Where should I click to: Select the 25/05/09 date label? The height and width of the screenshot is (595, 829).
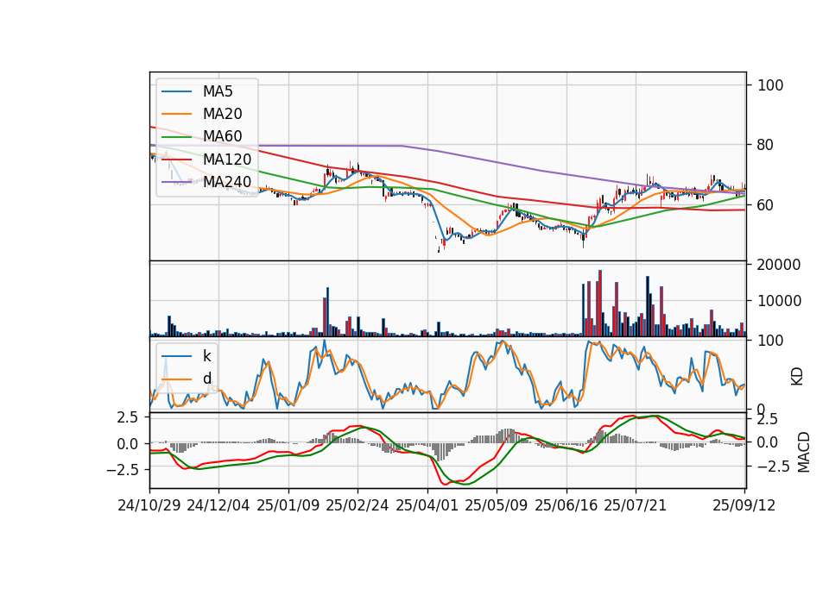coord(497,505)
